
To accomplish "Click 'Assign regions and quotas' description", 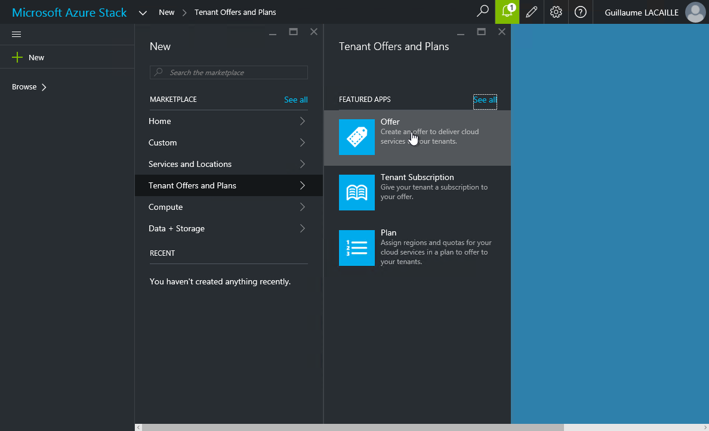I will click(436, 252).
